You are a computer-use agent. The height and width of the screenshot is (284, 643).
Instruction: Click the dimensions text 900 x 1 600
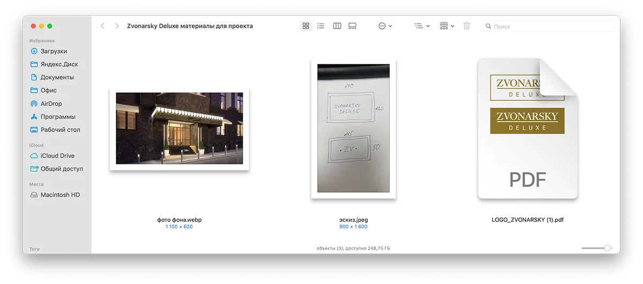click(354, 227)
